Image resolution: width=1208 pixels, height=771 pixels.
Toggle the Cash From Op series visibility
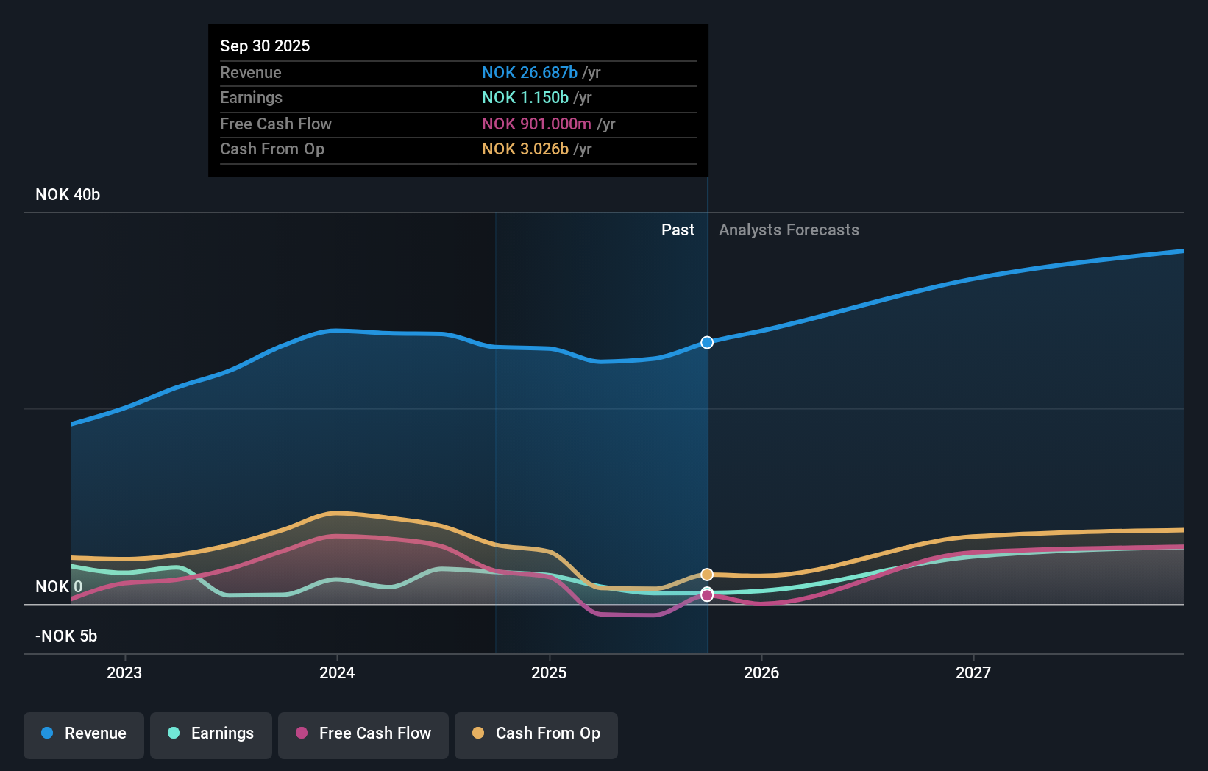click(x=536, y=735)
